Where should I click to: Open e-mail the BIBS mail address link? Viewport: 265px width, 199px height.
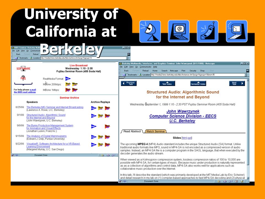(x=25, y=91)
